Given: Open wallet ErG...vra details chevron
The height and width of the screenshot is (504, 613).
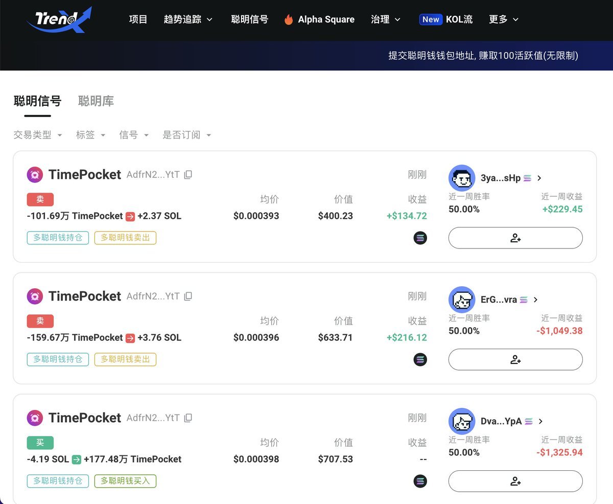Looking at the screenshot, I should pyautogui.click(x=536, y=300).
